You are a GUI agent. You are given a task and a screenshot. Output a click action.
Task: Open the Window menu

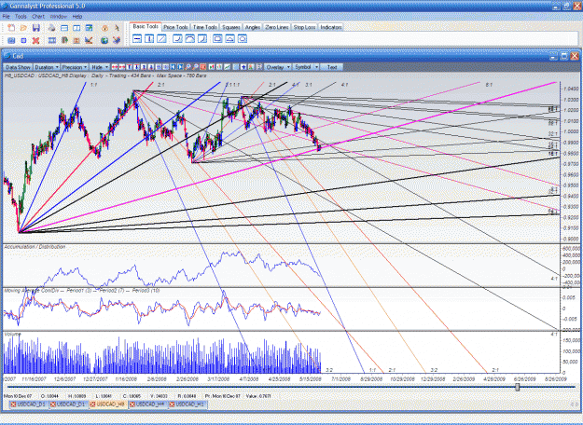pos(58,17)
